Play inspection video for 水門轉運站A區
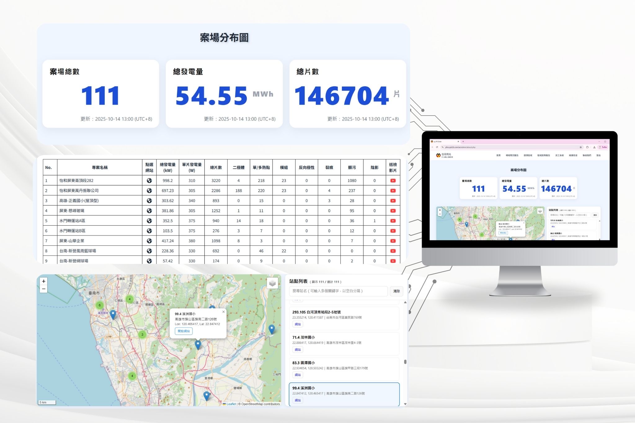The image size is (635, 423). click(x=393, y=221)
